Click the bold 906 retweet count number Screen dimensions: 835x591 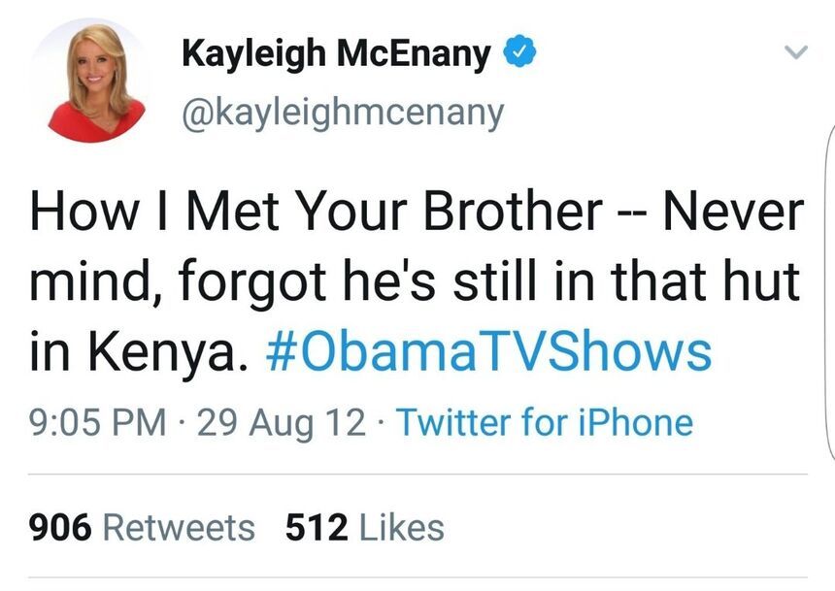pyautogui.click(x=61, y=528)
